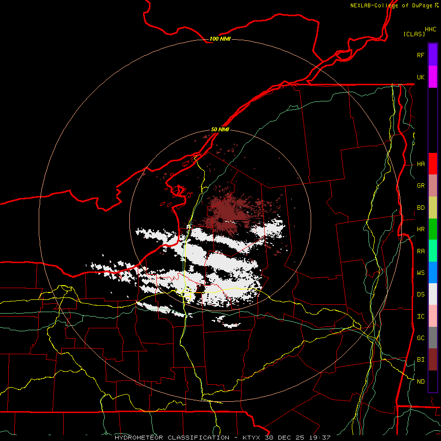Click the 100 NMI range ring label

tap(220, 39)
